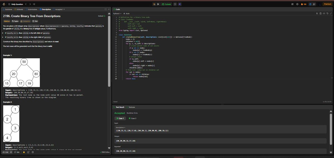Click the feedback smiley icon
The width and height of the screenshot is (334, 158).
tap(33, 152)
